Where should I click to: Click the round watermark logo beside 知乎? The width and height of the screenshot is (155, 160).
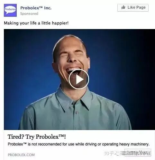[117, 153]
